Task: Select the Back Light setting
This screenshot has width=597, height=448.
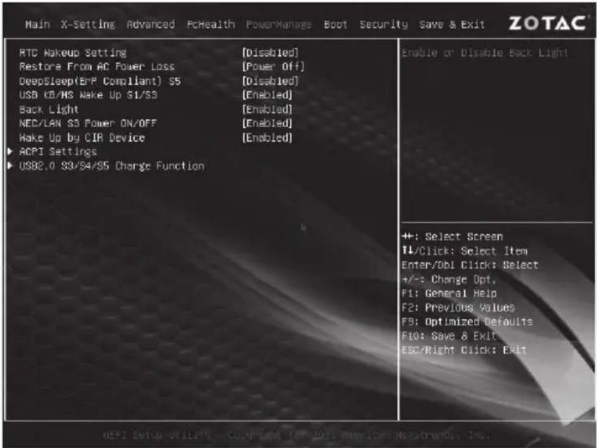Action: pyautogui.click(x=49, y=110)
